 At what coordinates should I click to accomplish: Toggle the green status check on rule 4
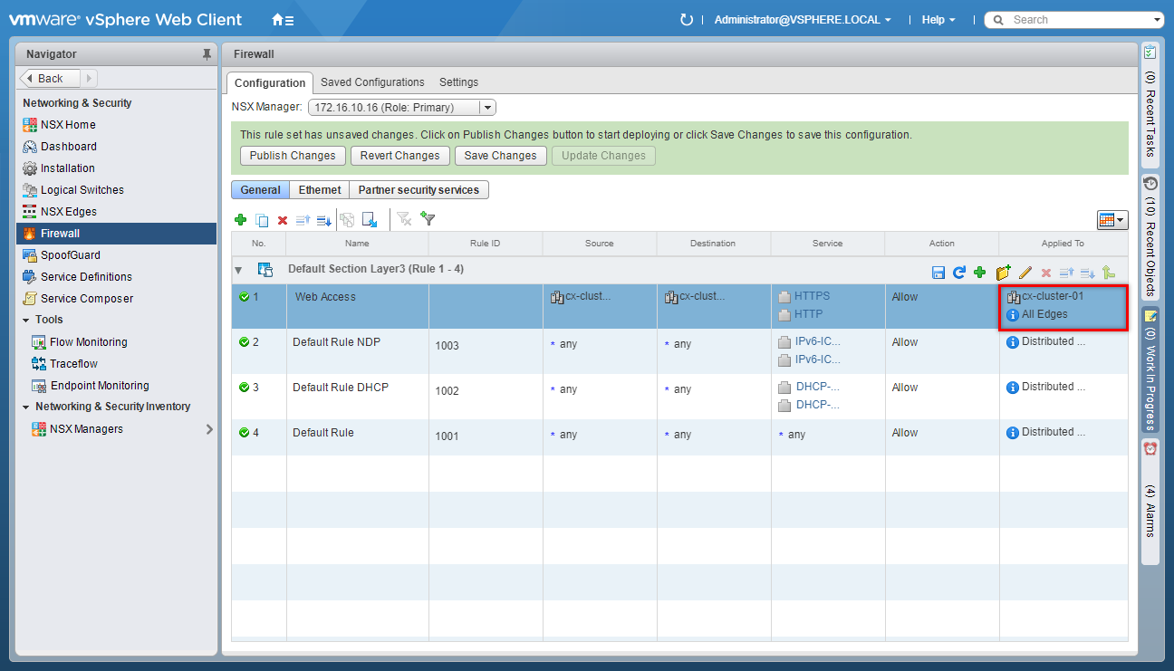click(x=244, y=433)
